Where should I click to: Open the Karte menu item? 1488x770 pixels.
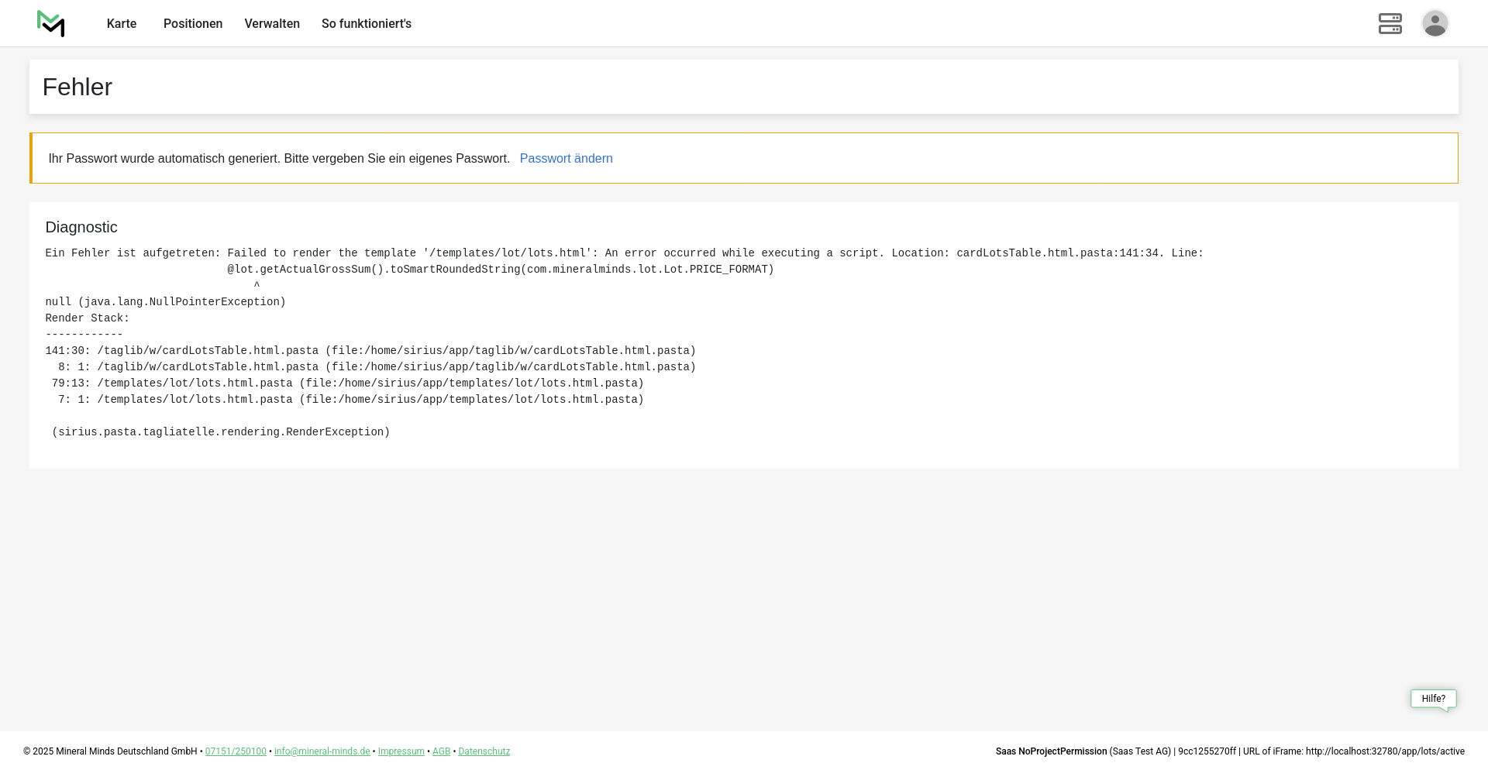[122, 24]
